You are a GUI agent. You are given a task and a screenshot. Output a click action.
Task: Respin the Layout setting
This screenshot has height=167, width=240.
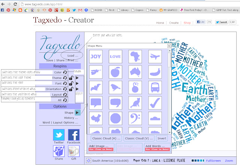[65, 94]
